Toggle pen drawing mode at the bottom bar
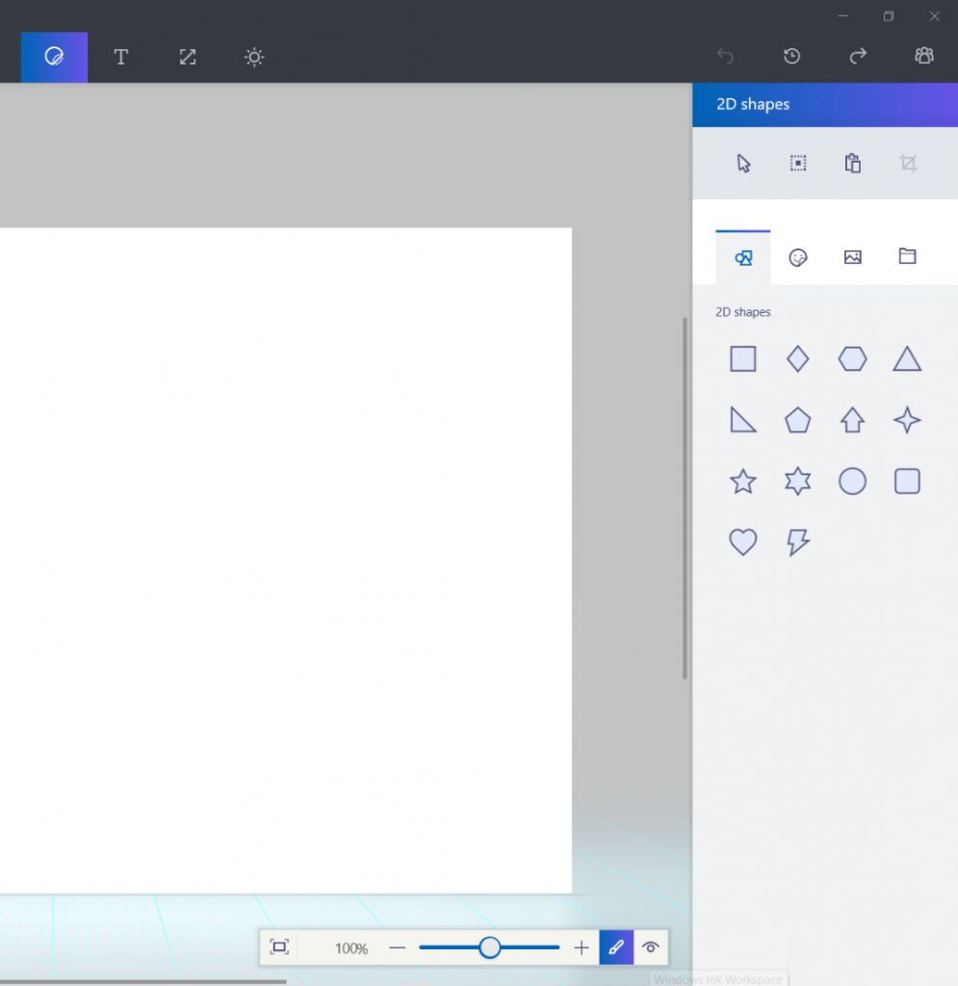This screenshot has height=986, width=958. (616, 947)
